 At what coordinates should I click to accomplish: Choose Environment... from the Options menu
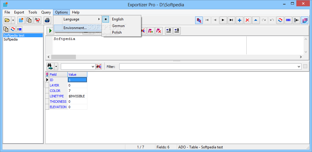tap(78, 28)
